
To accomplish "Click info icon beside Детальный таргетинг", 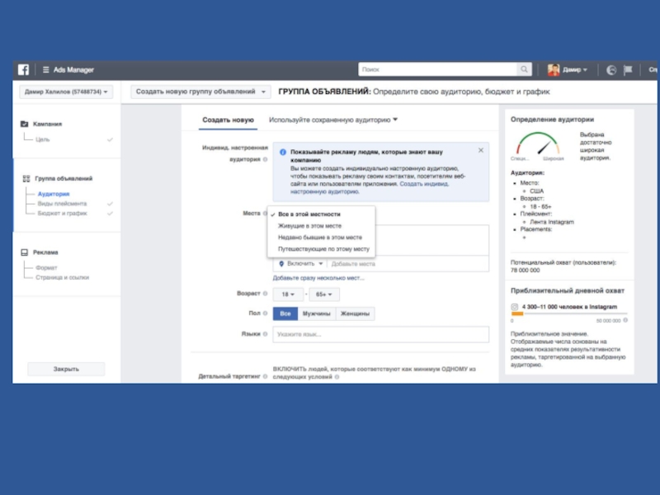I will click(265, 376).
